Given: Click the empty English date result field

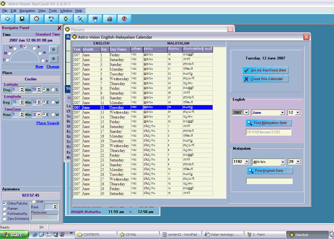Looking at the screenshot, I should [269, 181].
